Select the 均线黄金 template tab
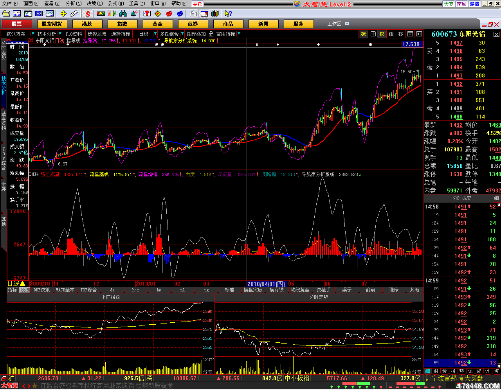Screen dimensions: 501x390 300,290
